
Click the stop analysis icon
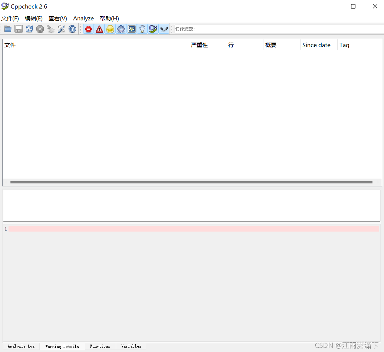(x=40, y=29)
